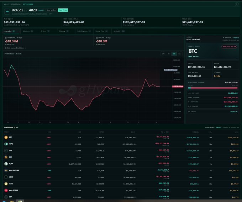242x202 pixels.
Task: Click the SHORT badge in Largest Market
Action: click(229, 47)
